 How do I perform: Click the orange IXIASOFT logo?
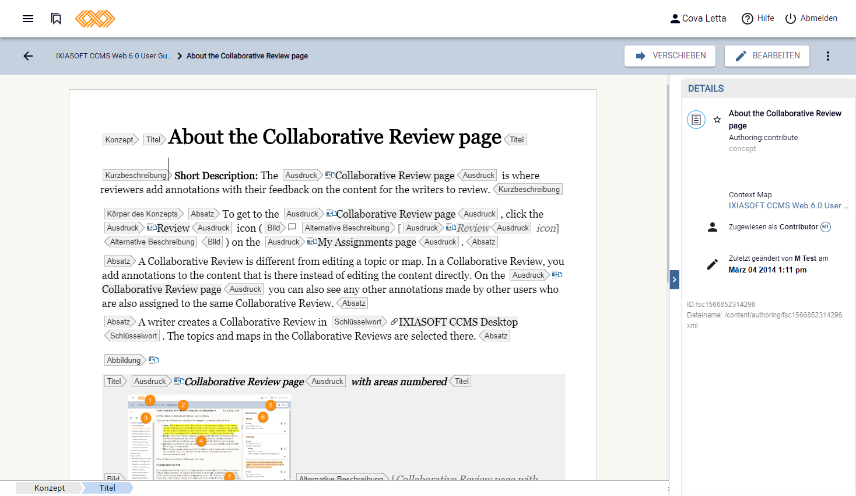pos(95,19)
